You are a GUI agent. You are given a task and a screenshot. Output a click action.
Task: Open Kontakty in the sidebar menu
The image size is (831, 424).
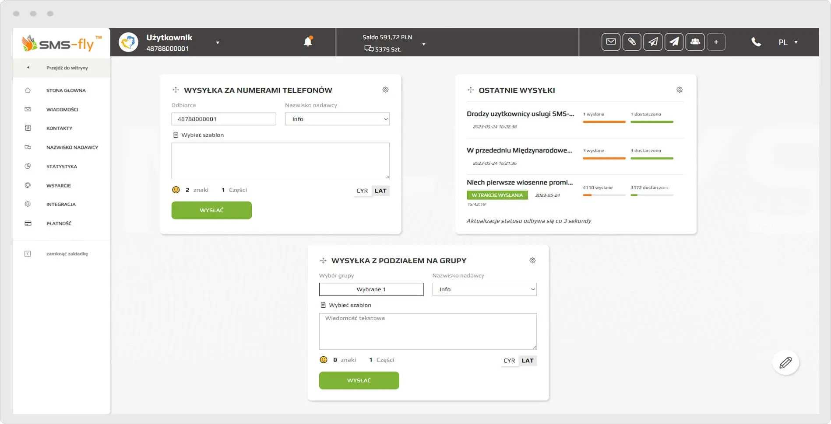(x=59, y=128)
